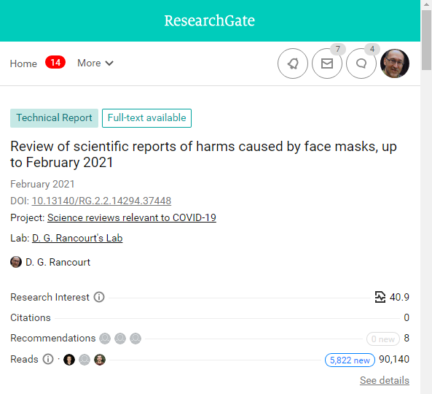This screenshot has width=432, height=394.
Task: Click third Recommendations avatar placeholder
Action: 136,339
